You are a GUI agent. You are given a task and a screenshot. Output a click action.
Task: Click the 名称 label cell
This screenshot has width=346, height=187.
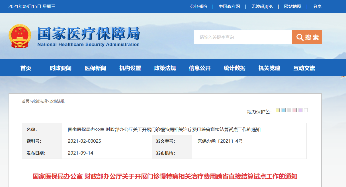tap(42, 129)
